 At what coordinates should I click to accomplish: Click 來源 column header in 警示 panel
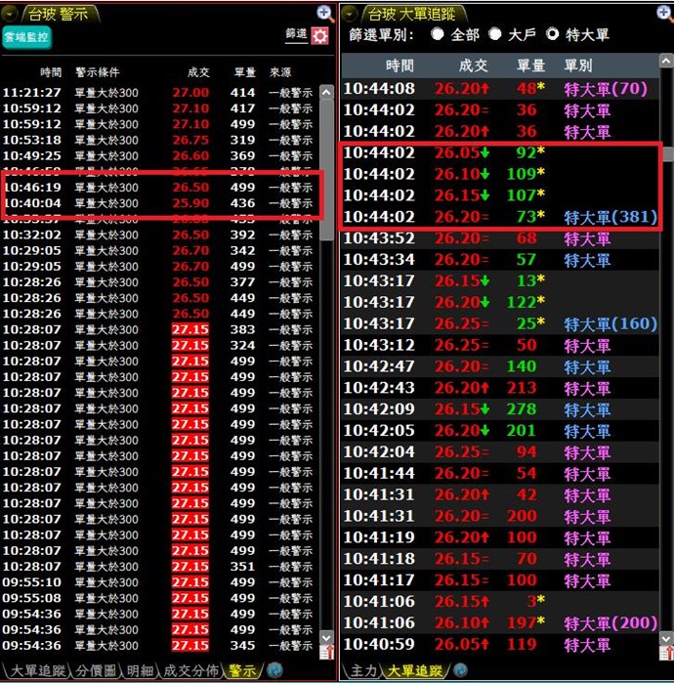pyautogui.click(x=280, y=72)
